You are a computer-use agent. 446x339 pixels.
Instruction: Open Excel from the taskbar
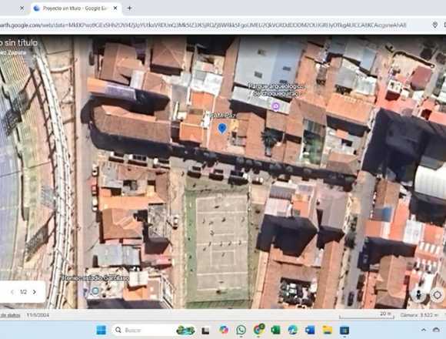(x=275, y=331)
